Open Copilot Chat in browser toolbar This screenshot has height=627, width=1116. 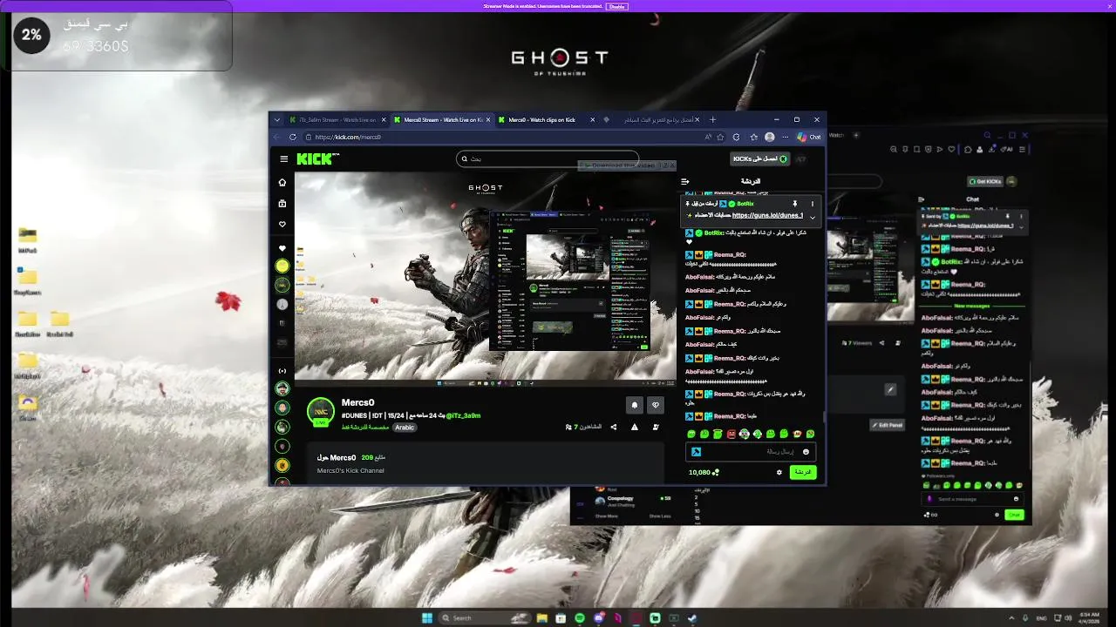pyautogui.click(x=809, y=137)
